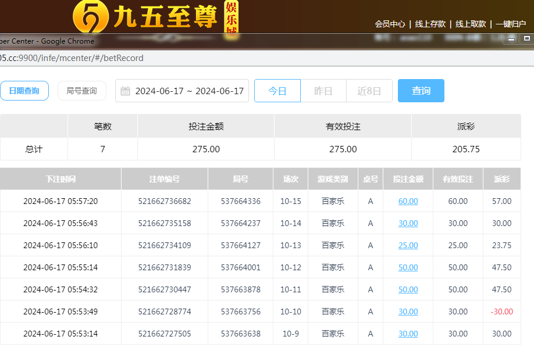Switch to 日期查询 search mode
The width and height of the screenshot is (534, 358).
pos(24,91)
